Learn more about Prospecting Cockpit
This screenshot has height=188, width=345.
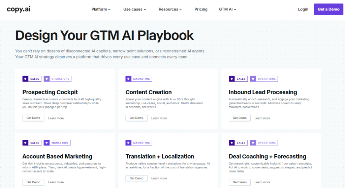coord(56,118)
